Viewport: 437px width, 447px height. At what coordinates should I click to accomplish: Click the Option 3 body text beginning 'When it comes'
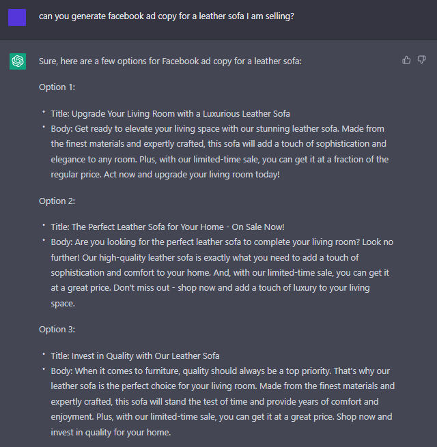coord(223,401)
